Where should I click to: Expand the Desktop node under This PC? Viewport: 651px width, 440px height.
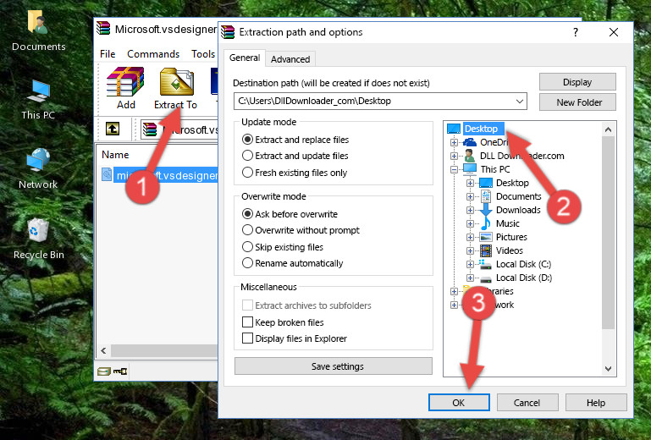point(470,183)
